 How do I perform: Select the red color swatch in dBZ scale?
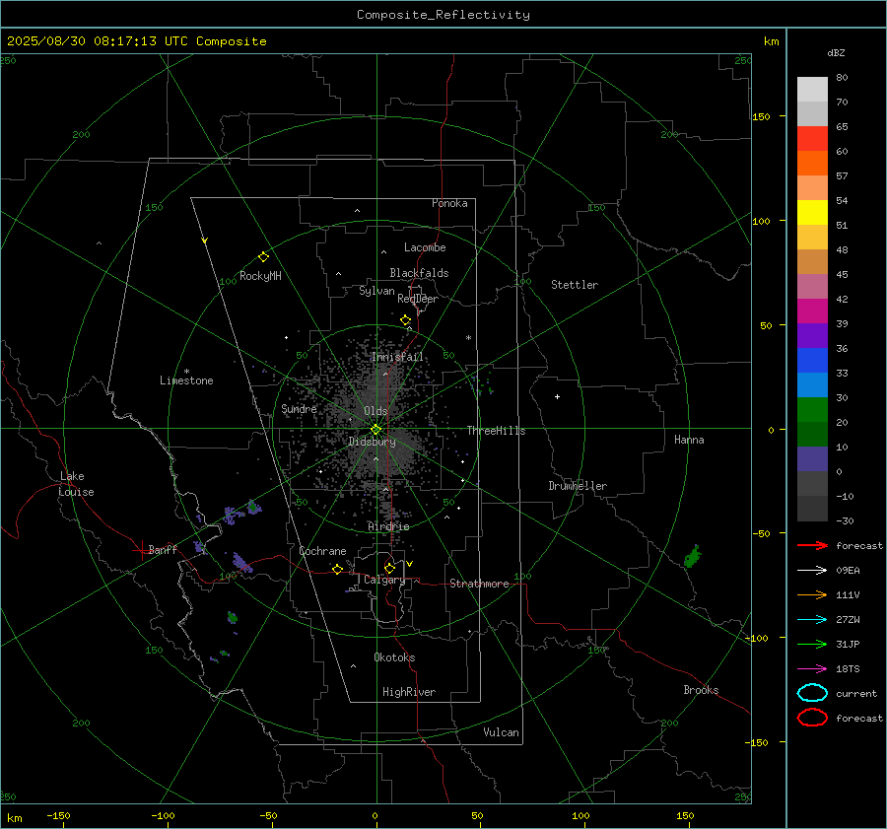pos(812,139)
